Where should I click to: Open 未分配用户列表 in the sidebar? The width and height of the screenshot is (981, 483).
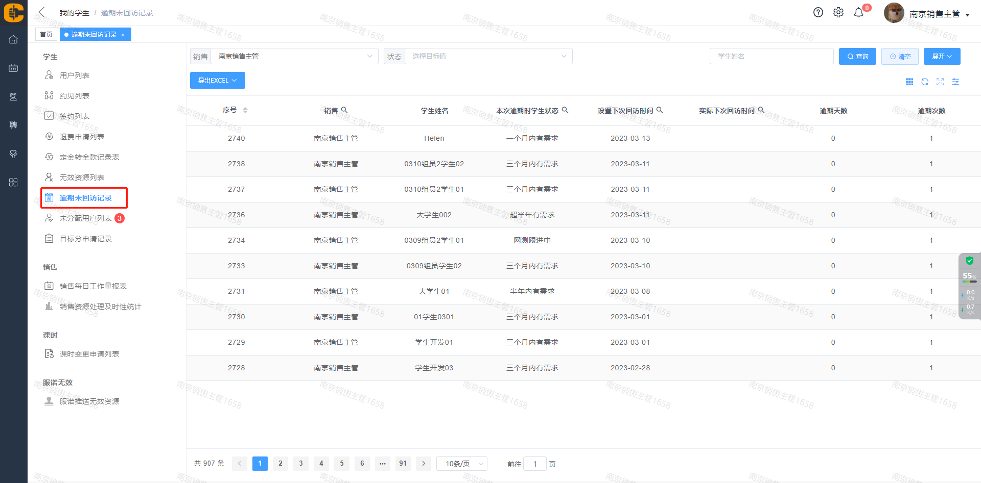coord(85,218)
